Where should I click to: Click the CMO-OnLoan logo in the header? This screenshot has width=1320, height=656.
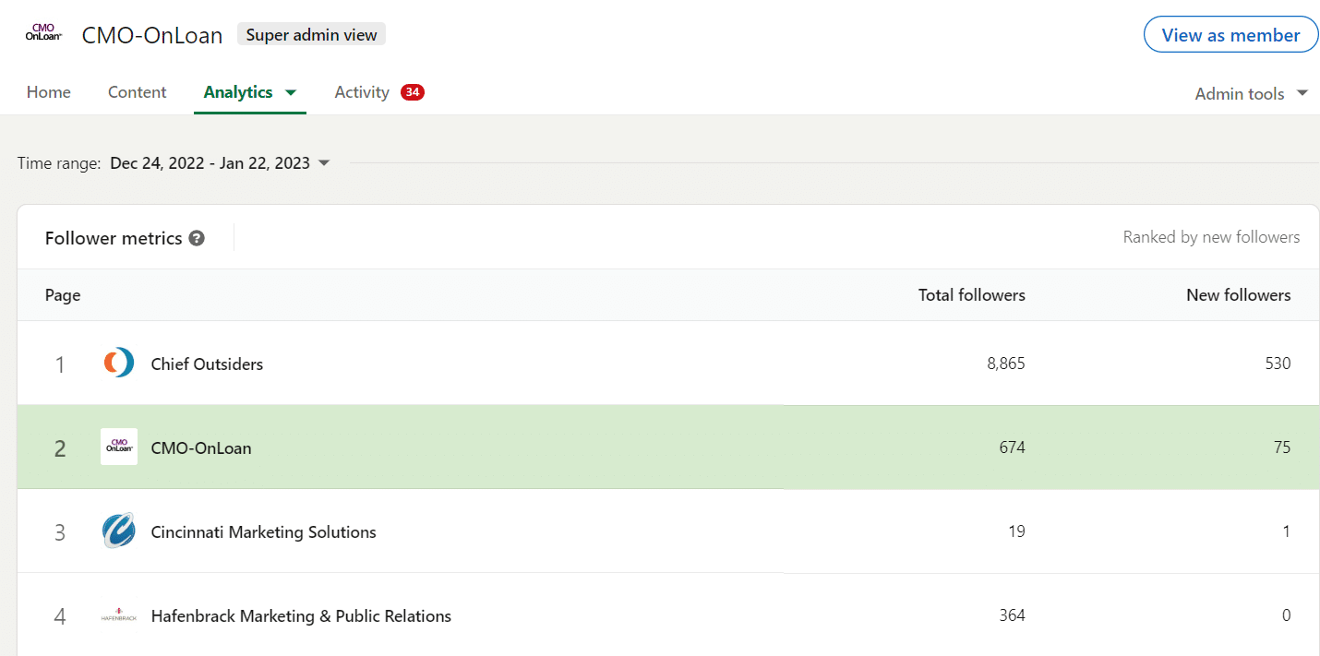point(43,34)
